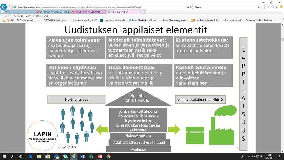Click the "Ammattitaitoinen henkilöstö" box
This screenshot has width=284, height=160.
click(200, 99)
